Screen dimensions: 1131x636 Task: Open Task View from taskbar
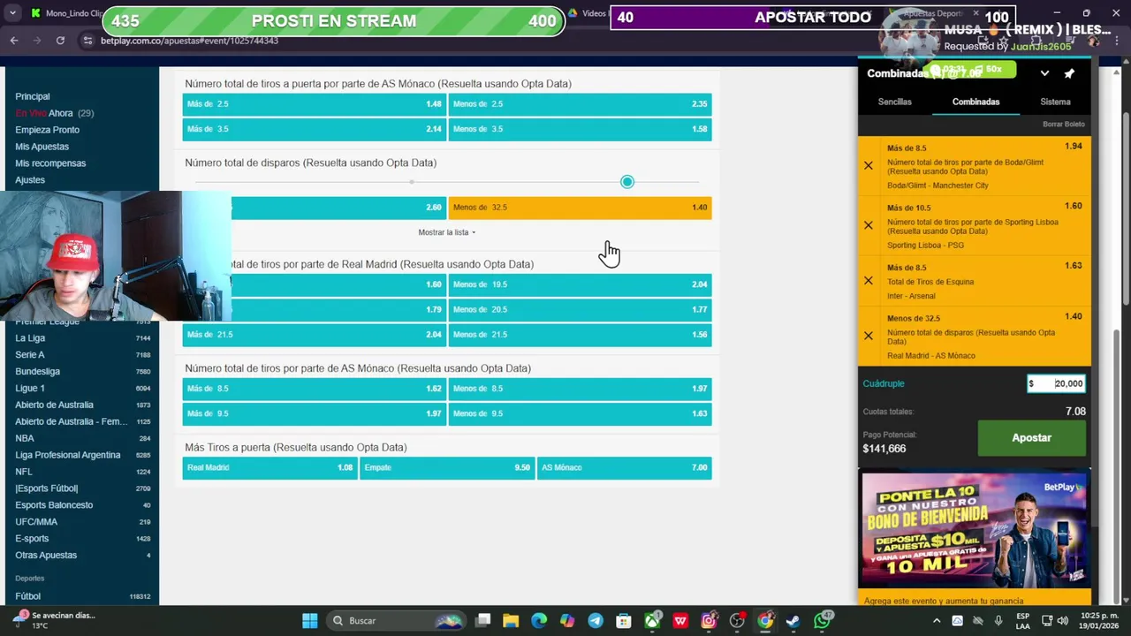click(482, 621)
